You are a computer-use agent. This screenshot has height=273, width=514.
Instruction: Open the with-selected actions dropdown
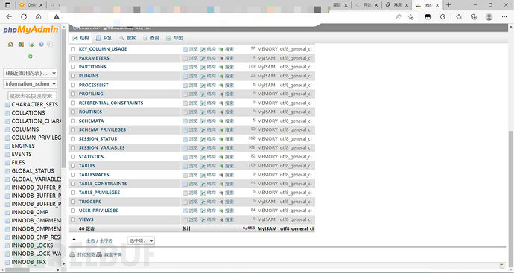pos(141,240)
